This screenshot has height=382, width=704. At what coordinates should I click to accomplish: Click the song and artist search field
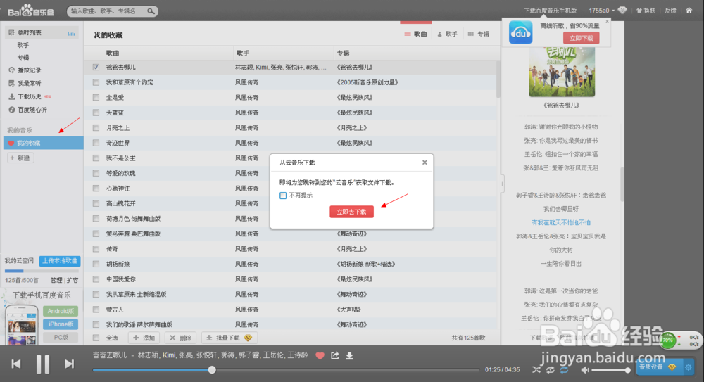(x=108, y=11)
